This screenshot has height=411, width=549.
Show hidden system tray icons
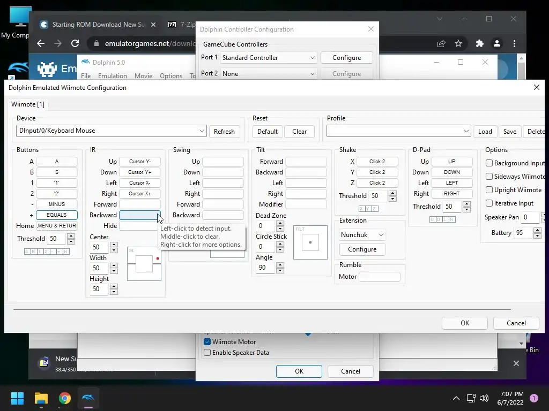tap(456, 398)
